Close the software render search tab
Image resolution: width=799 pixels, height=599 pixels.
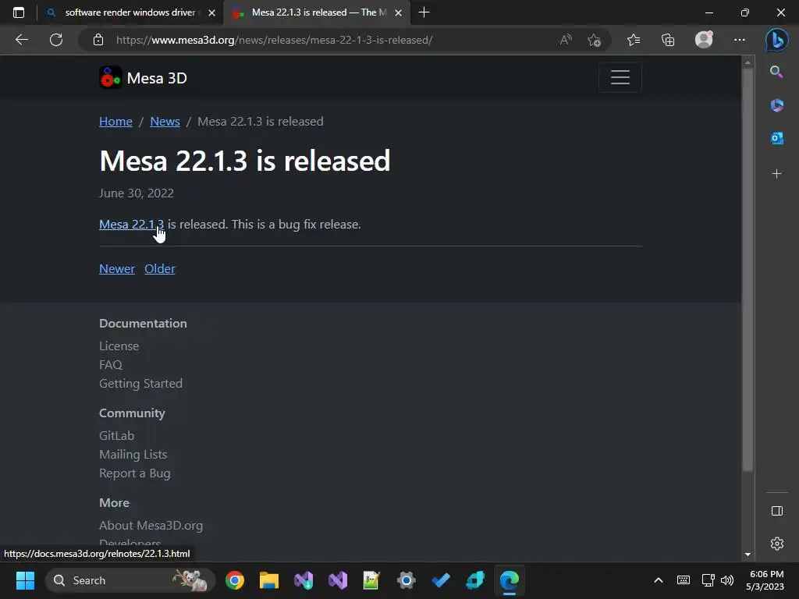212,12
